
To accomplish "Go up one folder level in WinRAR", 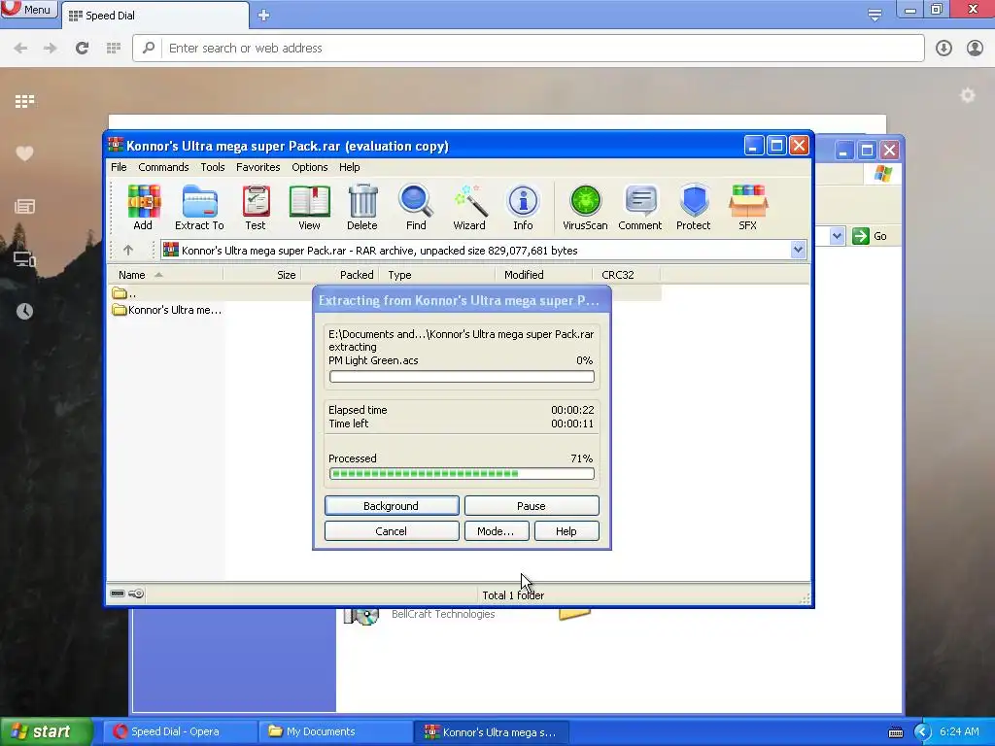I will (x=128, y=250).
